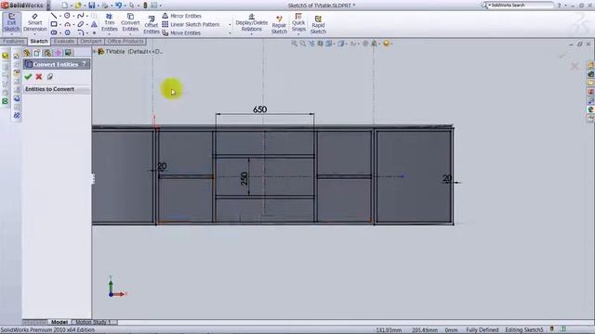Select the Rectangle sketch tool

point(54,24)
